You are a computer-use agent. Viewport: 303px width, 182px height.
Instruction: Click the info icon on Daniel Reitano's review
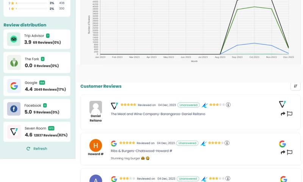point(228,105)
